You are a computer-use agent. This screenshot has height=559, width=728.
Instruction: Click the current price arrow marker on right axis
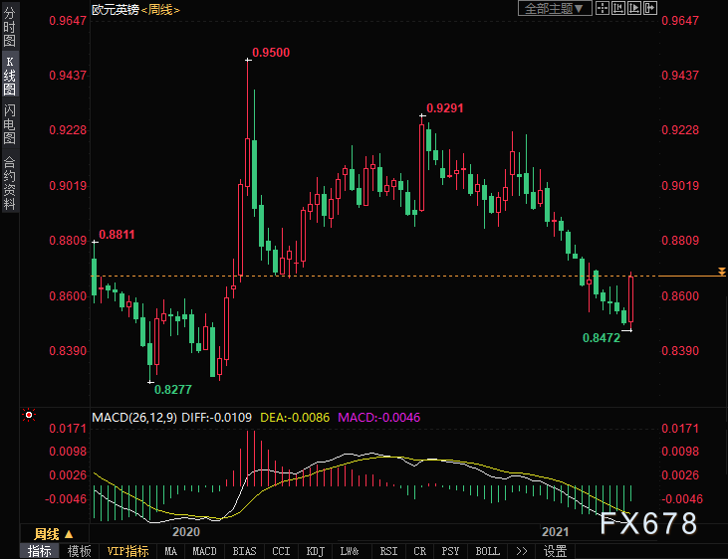tap(721, 272)
